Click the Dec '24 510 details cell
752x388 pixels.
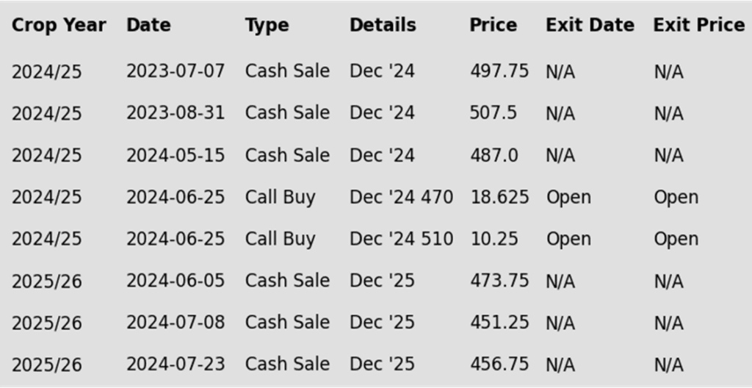pos(402,239)
